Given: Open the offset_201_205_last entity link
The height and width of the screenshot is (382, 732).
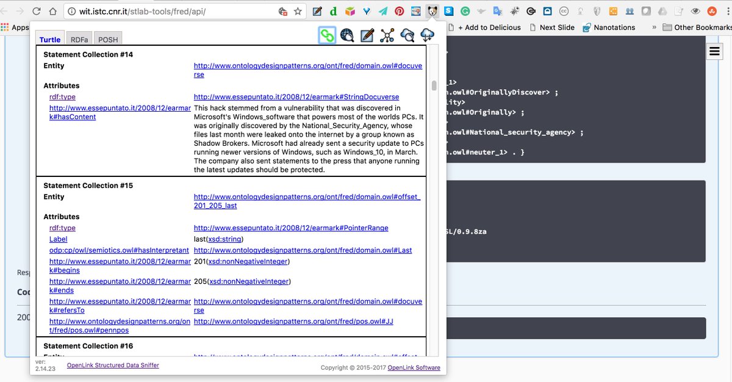Looking at the screenshot, I should 307,201.
